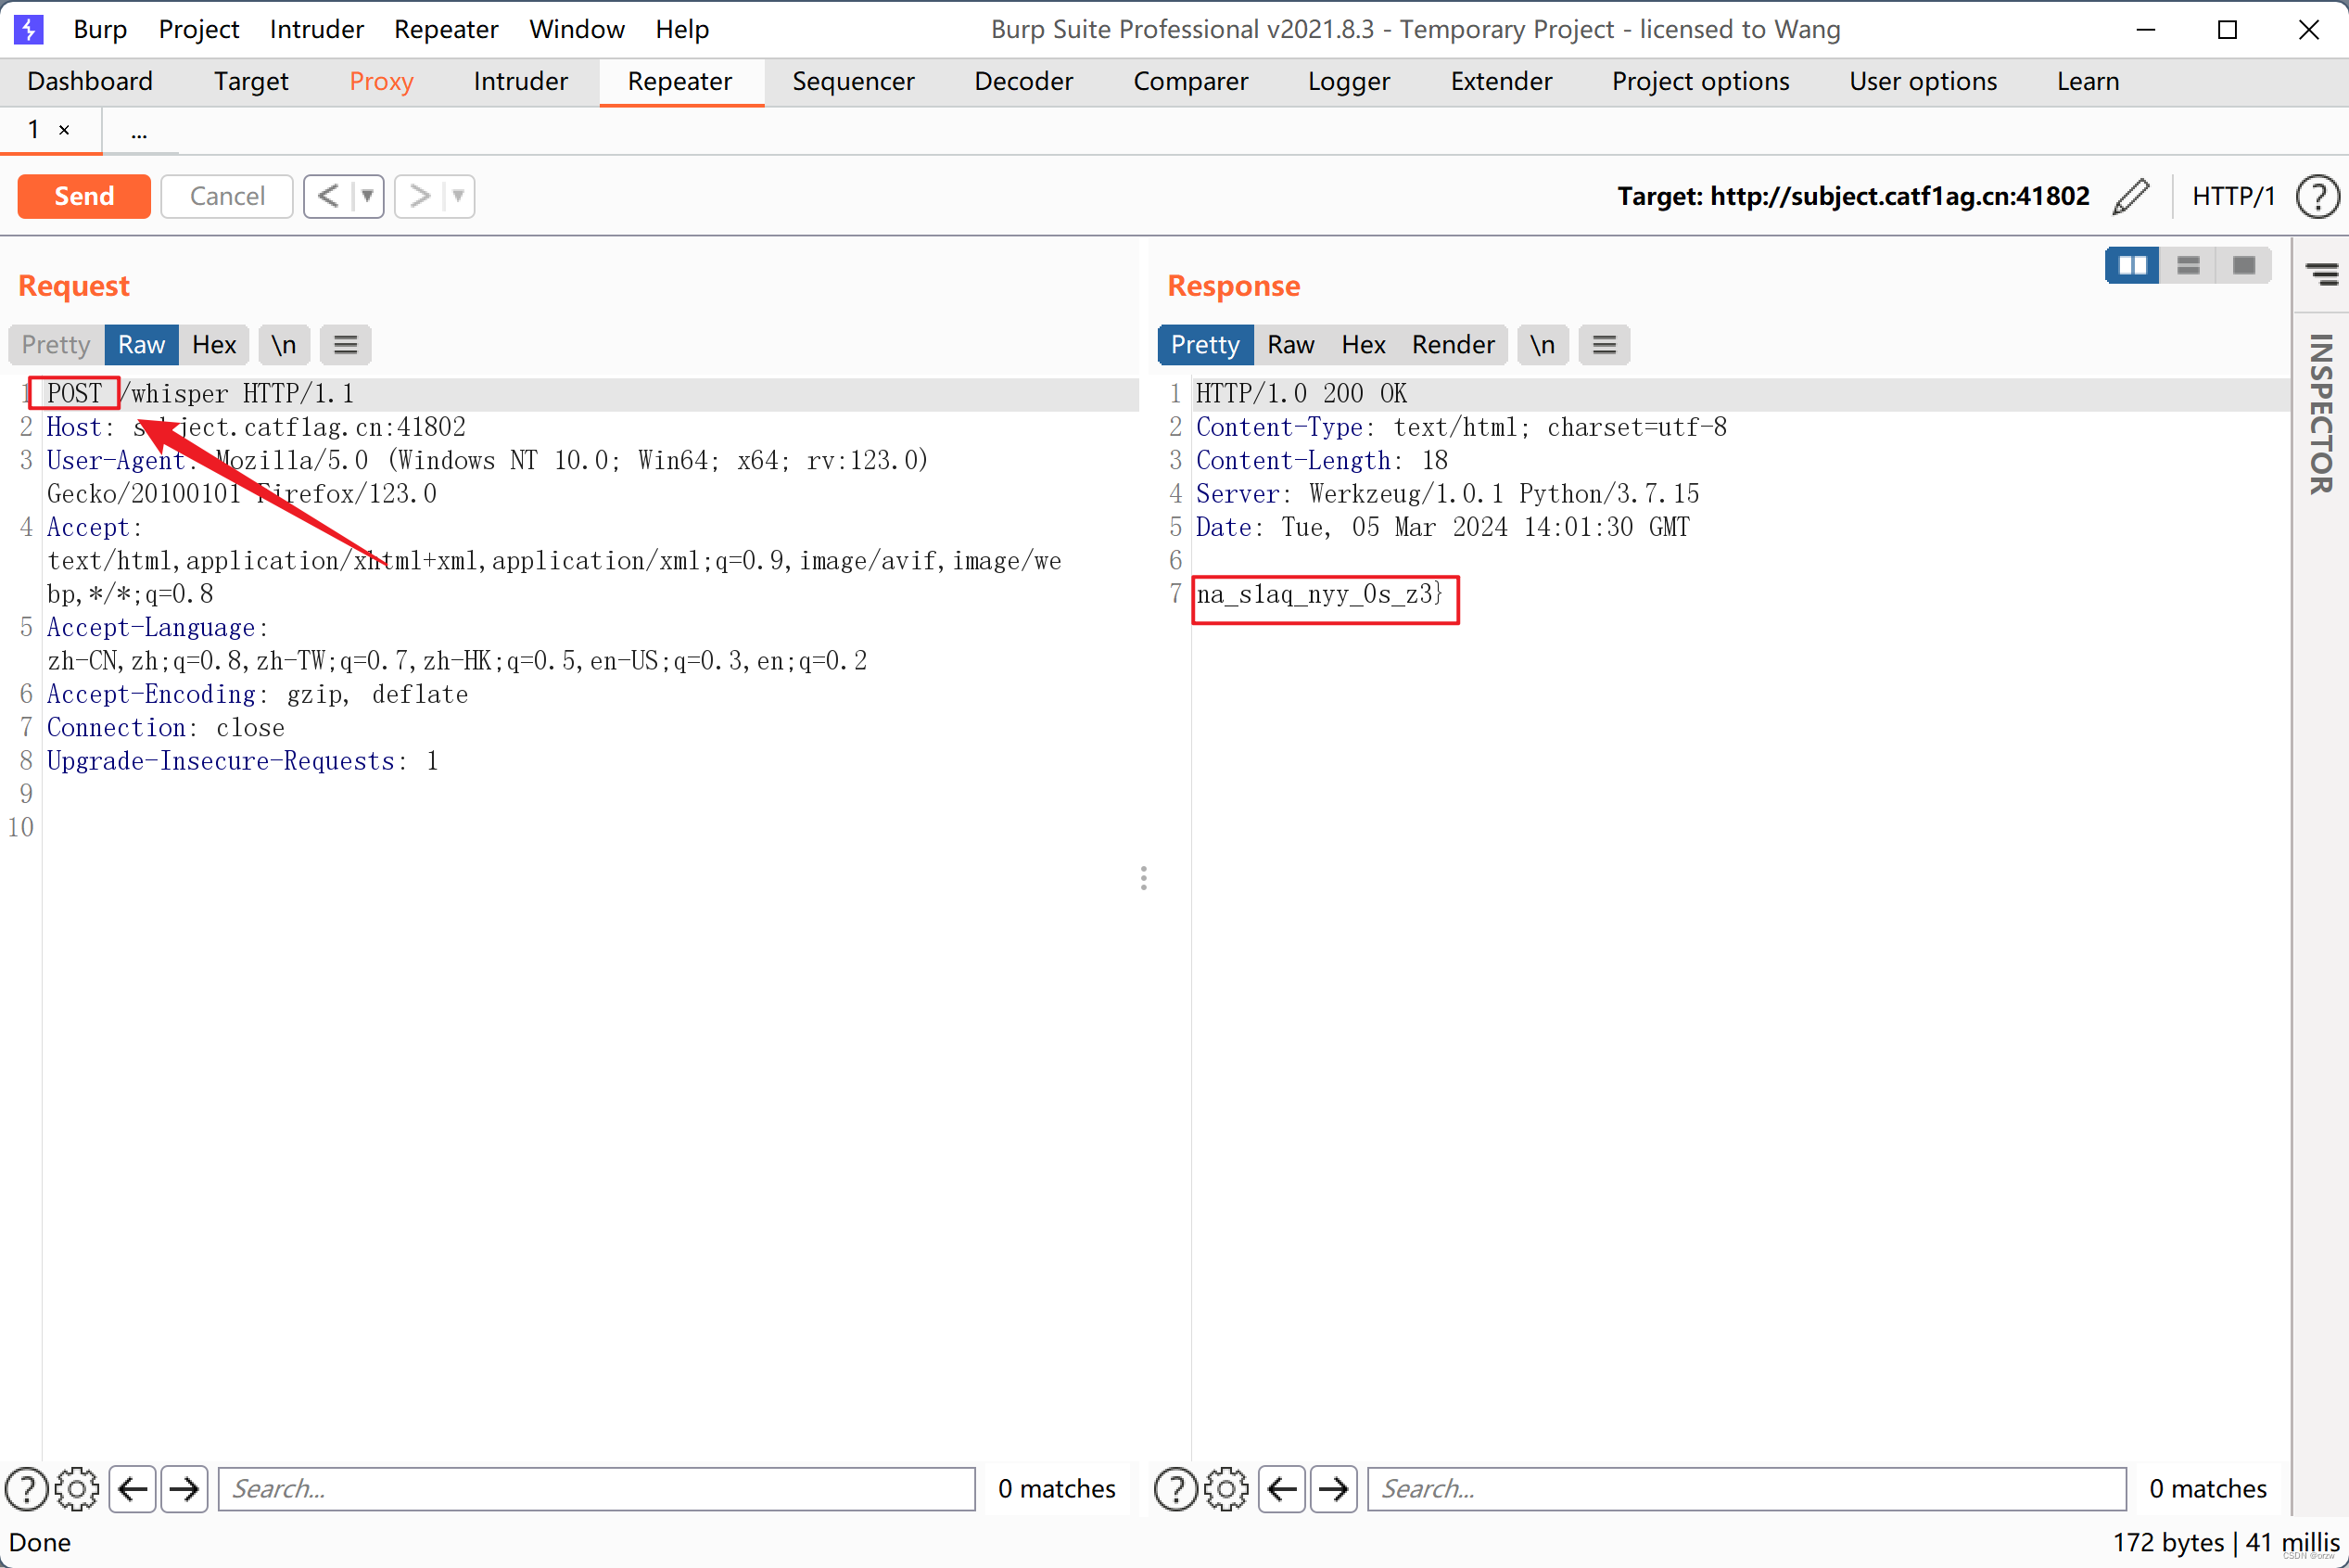Open the Project menu in menu bar
The height and width of the screenshot is (1568, 2349).
(x=198, y=29)
